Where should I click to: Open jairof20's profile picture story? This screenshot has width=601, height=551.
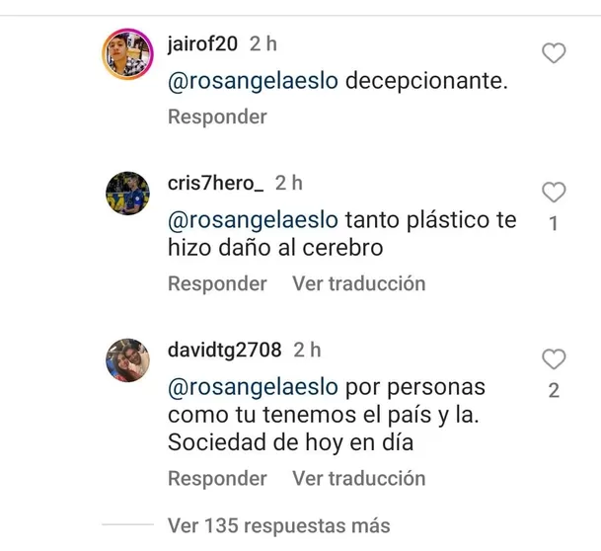(127, 53)
